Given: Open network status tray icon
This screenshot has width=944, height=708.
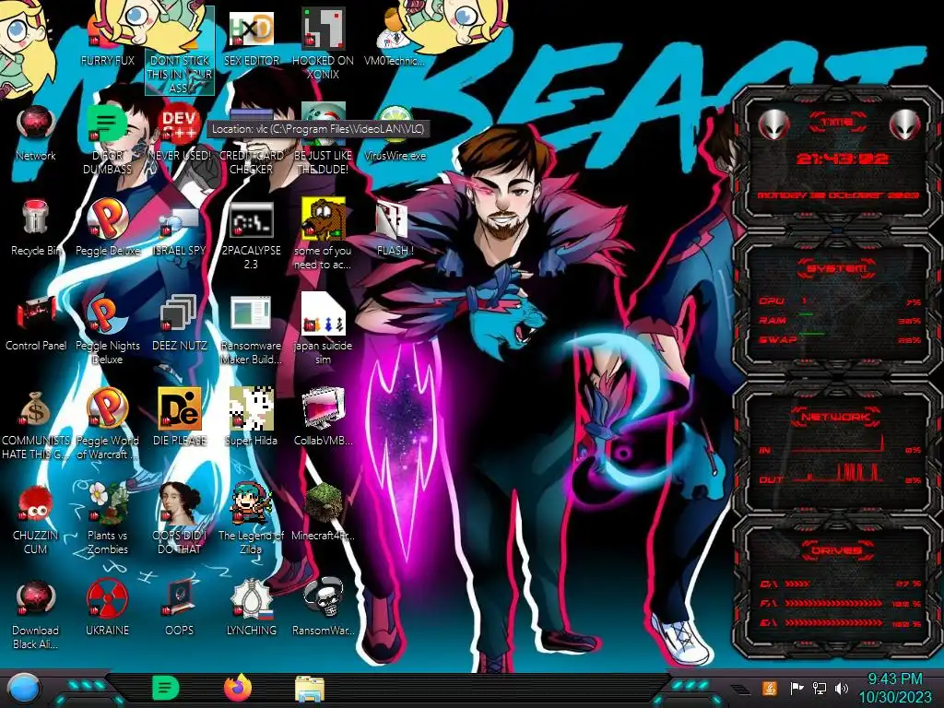Looking at the screenshot, I should [820, 688].
